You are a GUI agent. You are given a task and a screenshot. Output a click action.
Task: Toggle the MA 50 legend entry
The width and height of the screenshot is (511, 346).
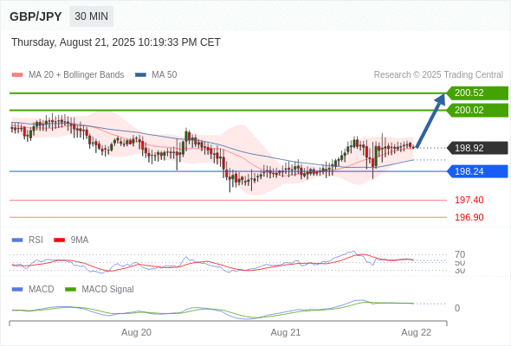point(156,75)
